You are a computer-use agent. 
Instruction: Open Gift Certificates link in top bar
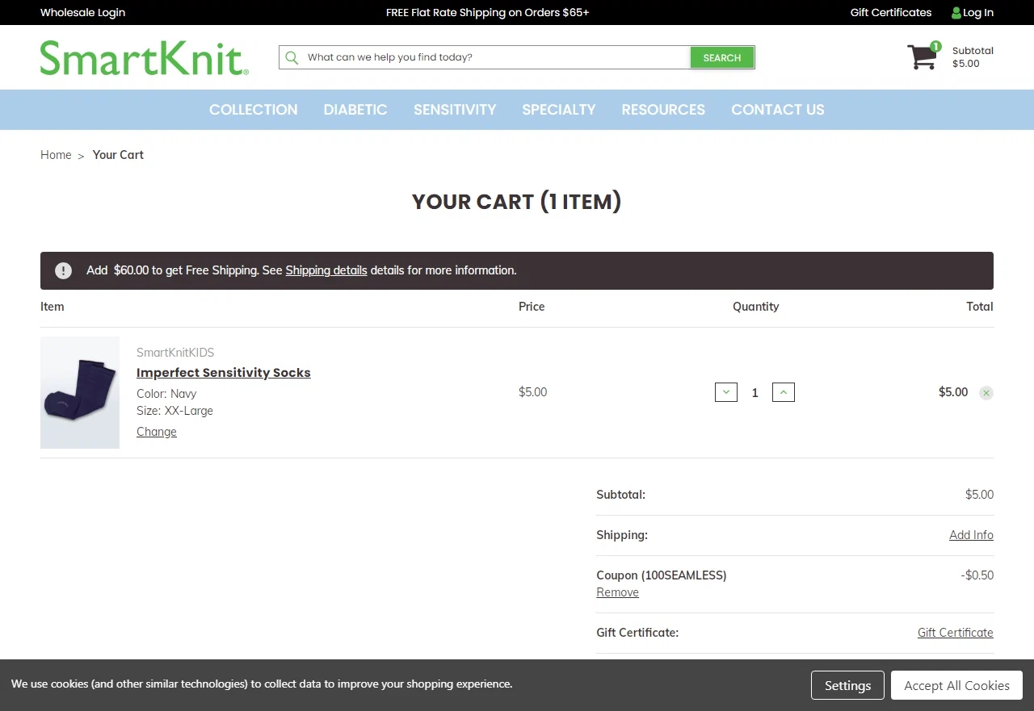pos(891,12)
